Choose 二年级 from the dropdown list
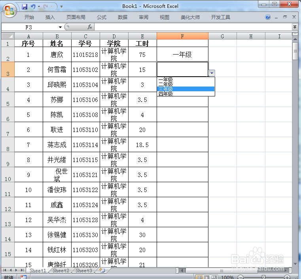This screenshot has width=301, height=279. click(186, 84)
